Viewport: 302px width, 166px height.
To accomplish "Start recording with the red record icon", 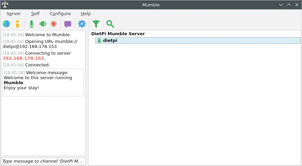I will click(x=54, y=24).
